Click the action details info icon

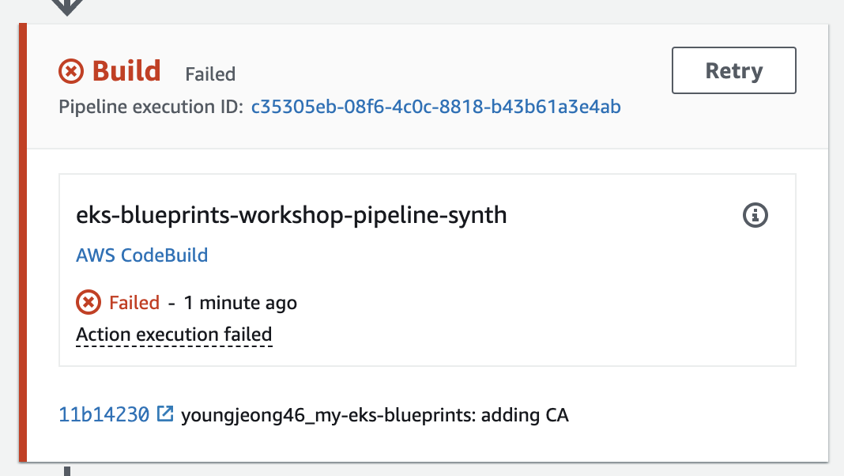pyautogui.click(x=755, y=214)
